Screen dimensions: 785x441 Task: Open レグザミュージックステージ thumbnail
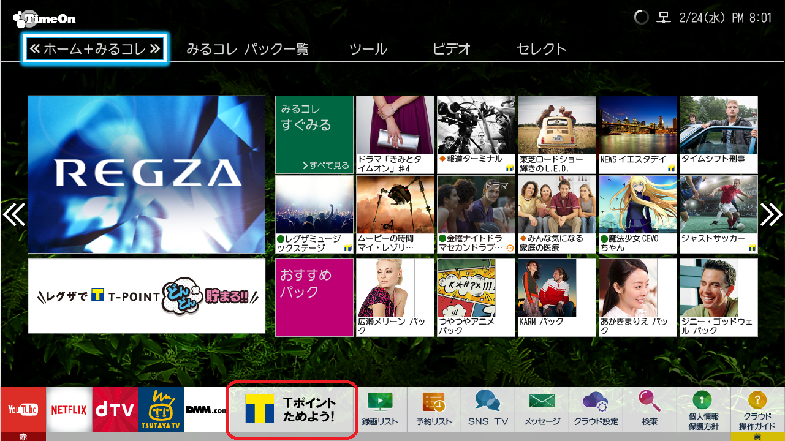pos(314,214)
